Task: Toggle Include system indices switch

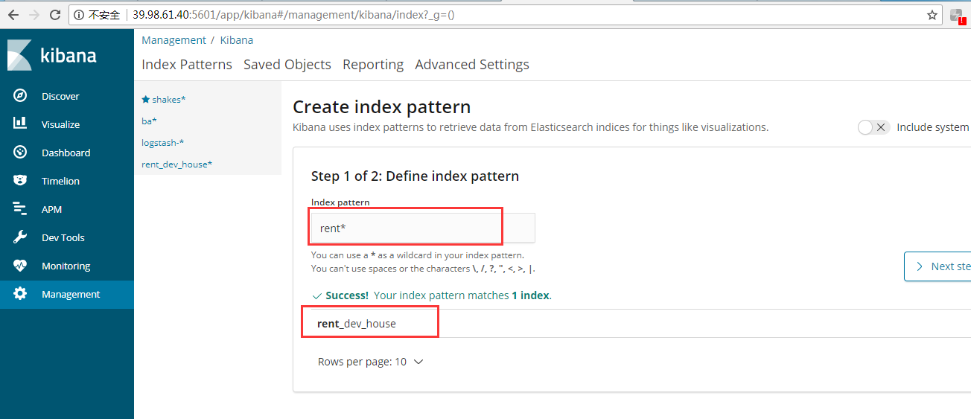Action: (x=873, y=127)
